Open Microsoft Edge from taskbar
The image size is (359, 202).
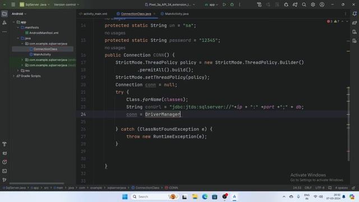click(205, 196)
